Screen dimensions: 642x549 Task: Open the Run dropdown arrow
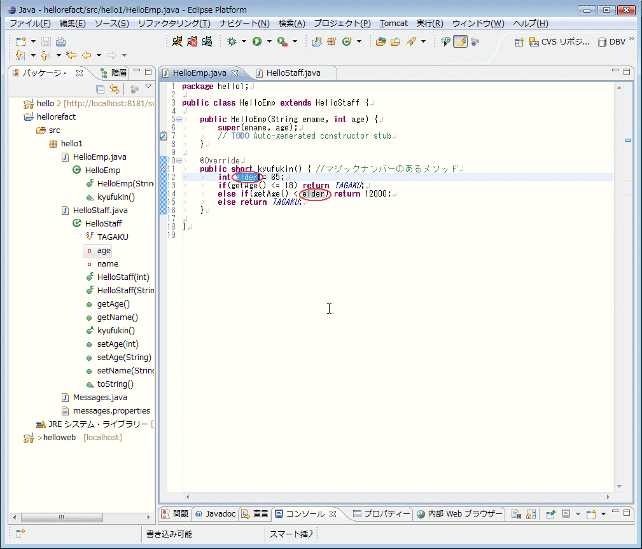click(269, 41)
